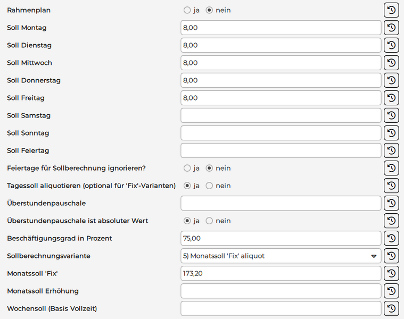
Task: Set Rahmenplan to ja
Action: pyautogui.click(x=187, y=10)
